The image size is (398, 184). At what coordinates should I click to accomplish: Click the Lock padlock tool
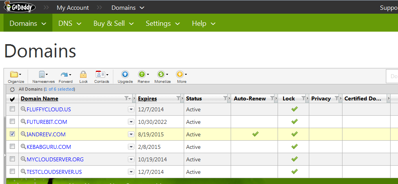[83, 77]
